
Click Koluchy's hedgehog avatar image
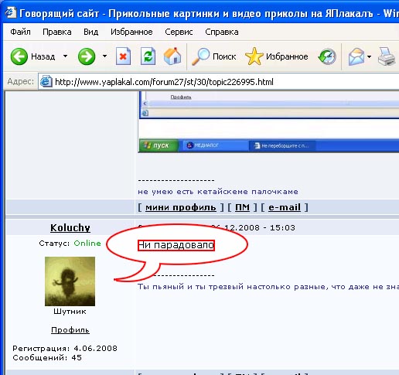click(70, 281)
